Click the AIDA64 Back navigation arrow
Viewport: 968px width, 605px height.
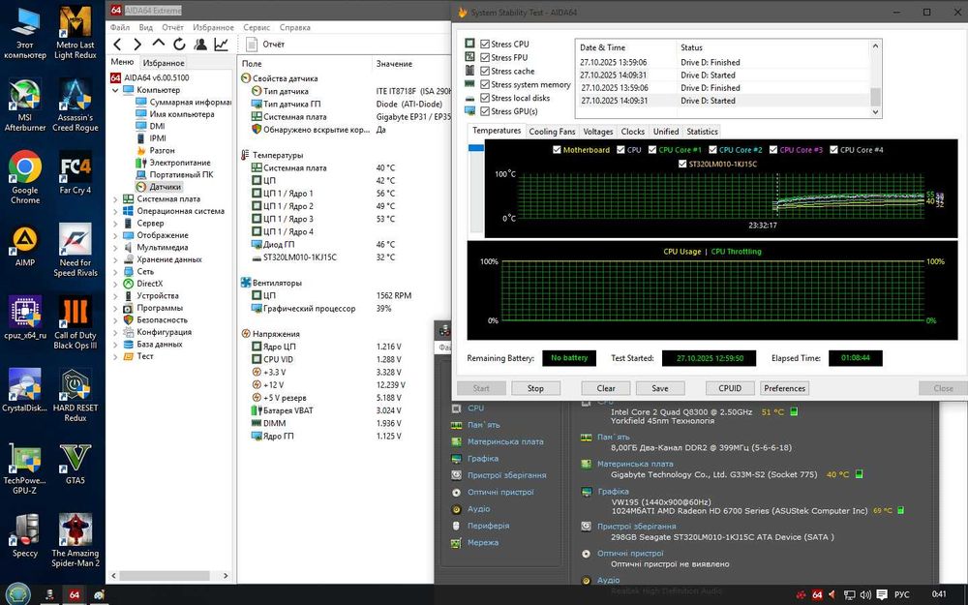pos(118,44)
